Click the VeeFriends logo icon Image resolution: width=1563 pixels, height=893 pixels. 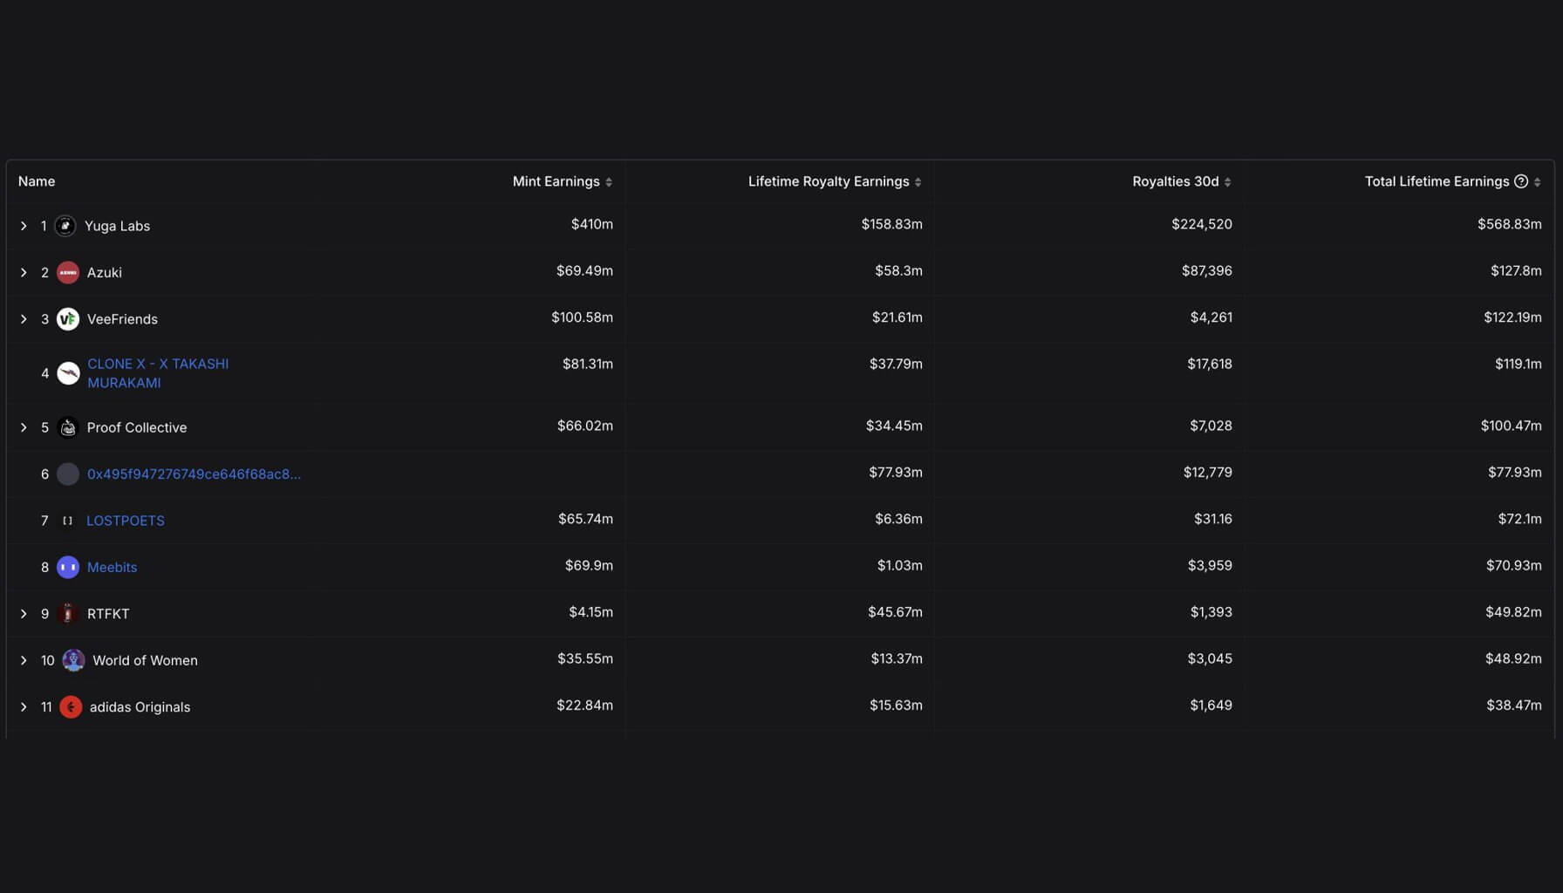[x=68, y=319]
